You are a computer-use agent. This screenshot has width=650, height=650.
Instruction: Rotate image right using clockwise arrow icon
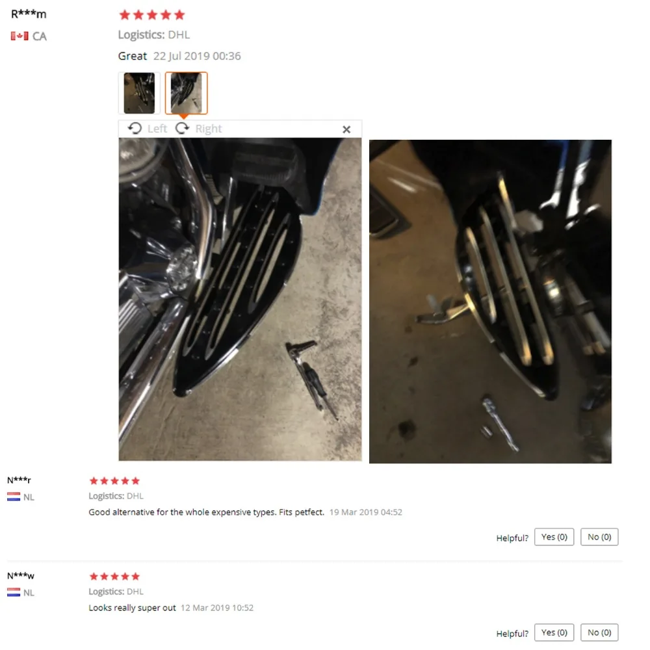(183, 129)
